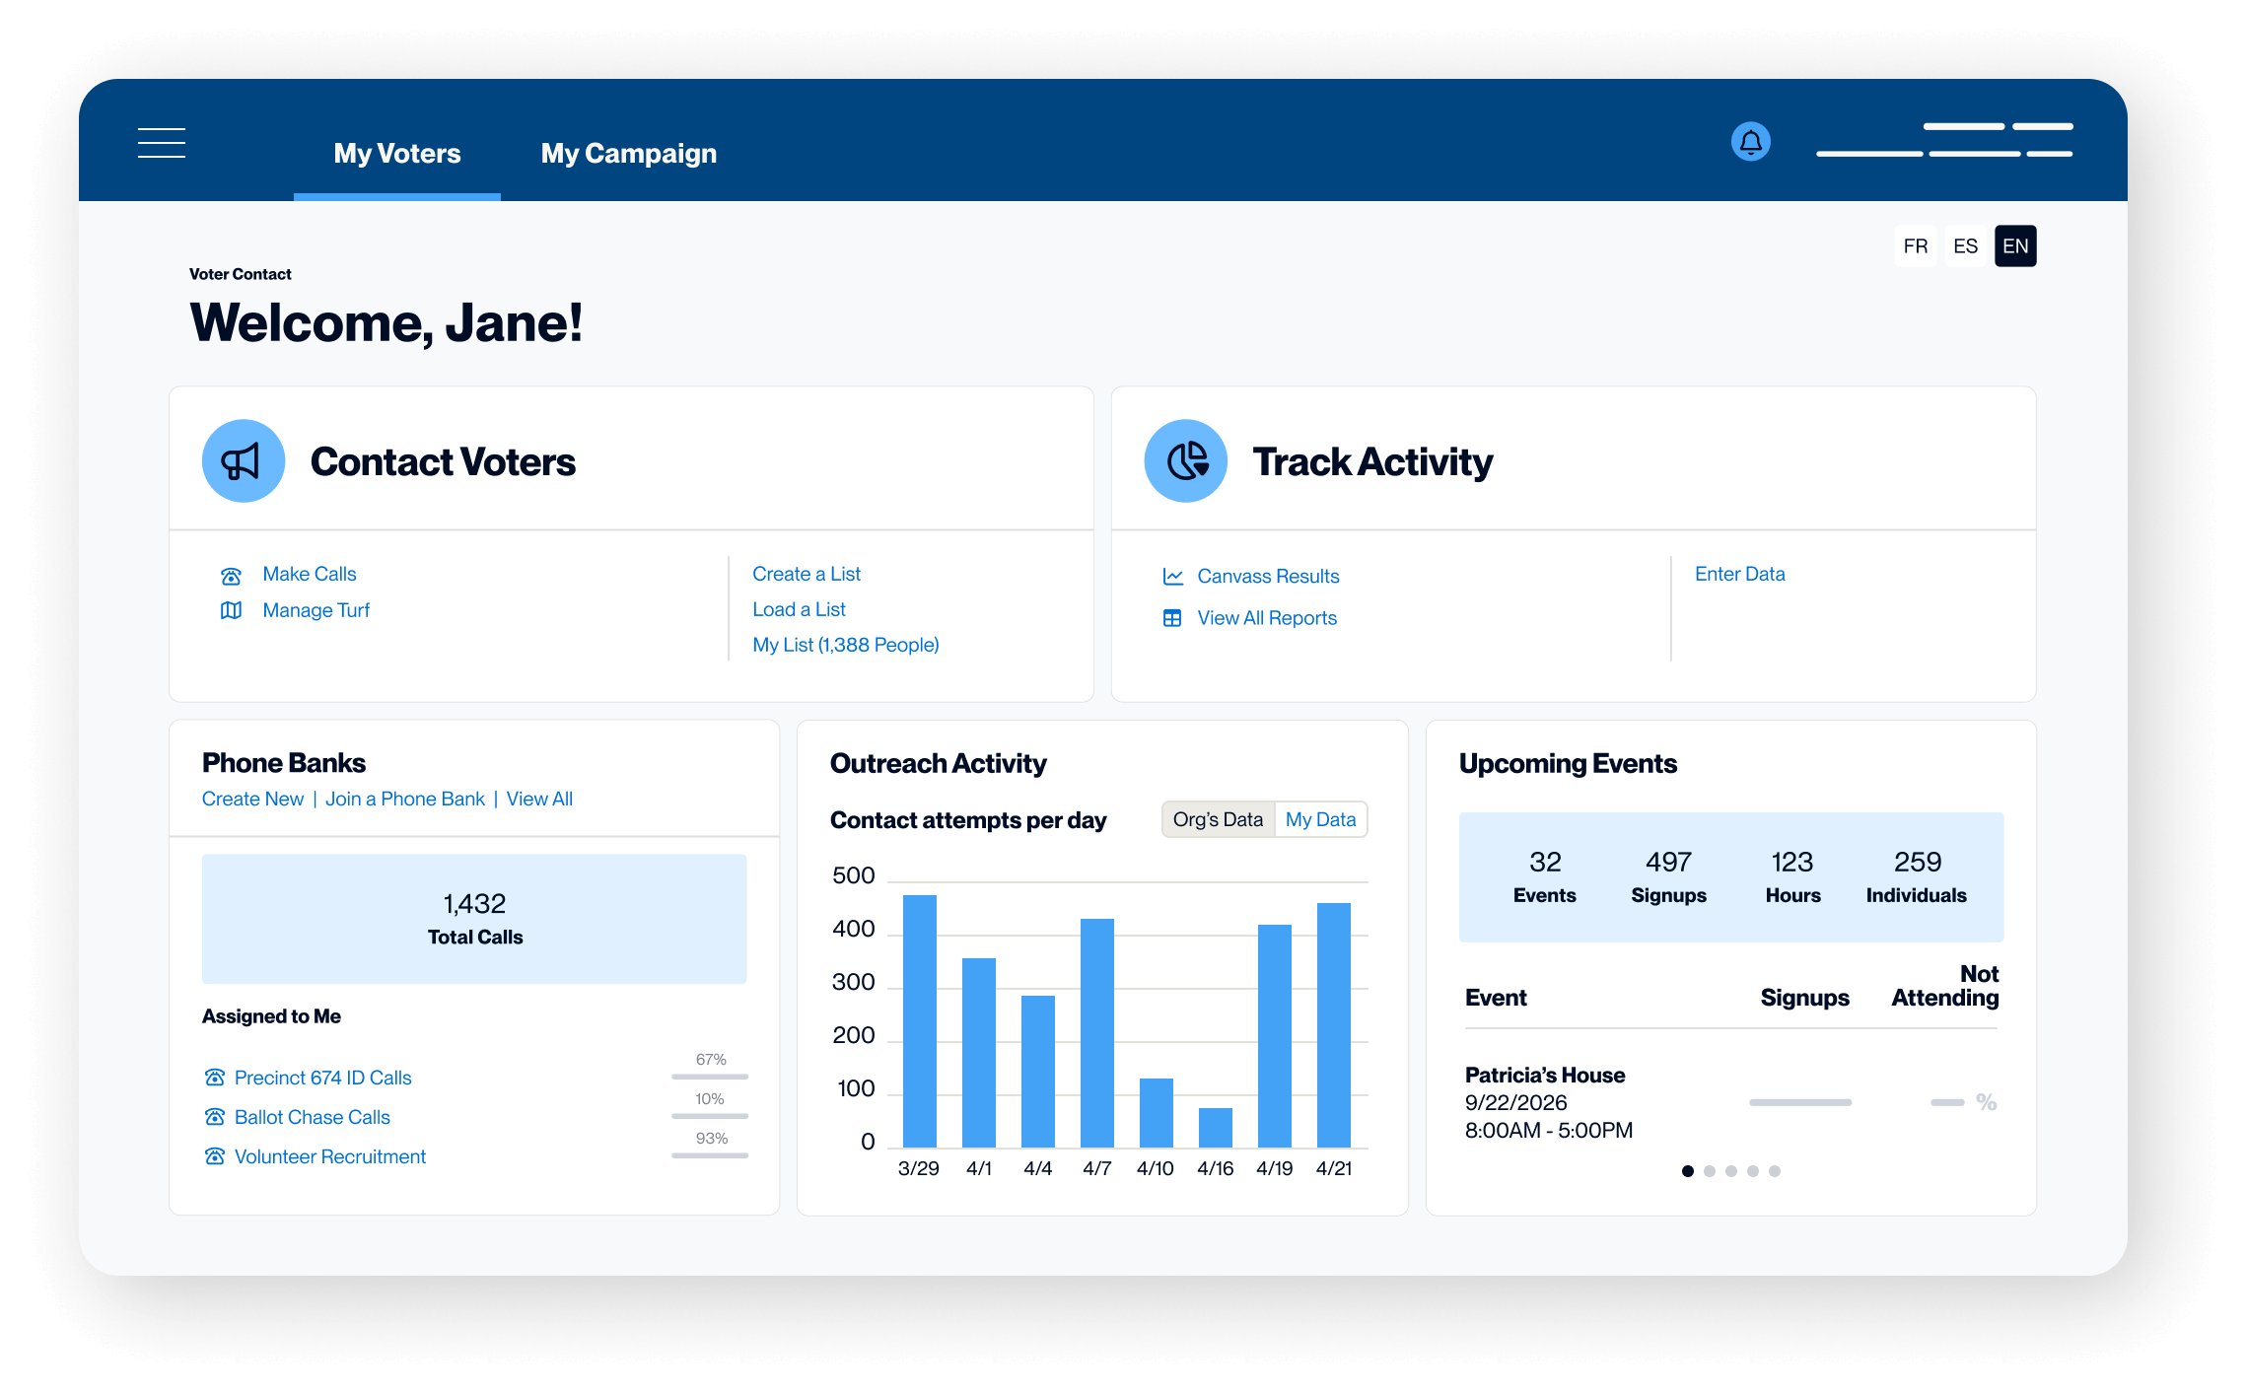Click the phone icon beside Make Calls
2246x1394 pixels.
(231, 576)
